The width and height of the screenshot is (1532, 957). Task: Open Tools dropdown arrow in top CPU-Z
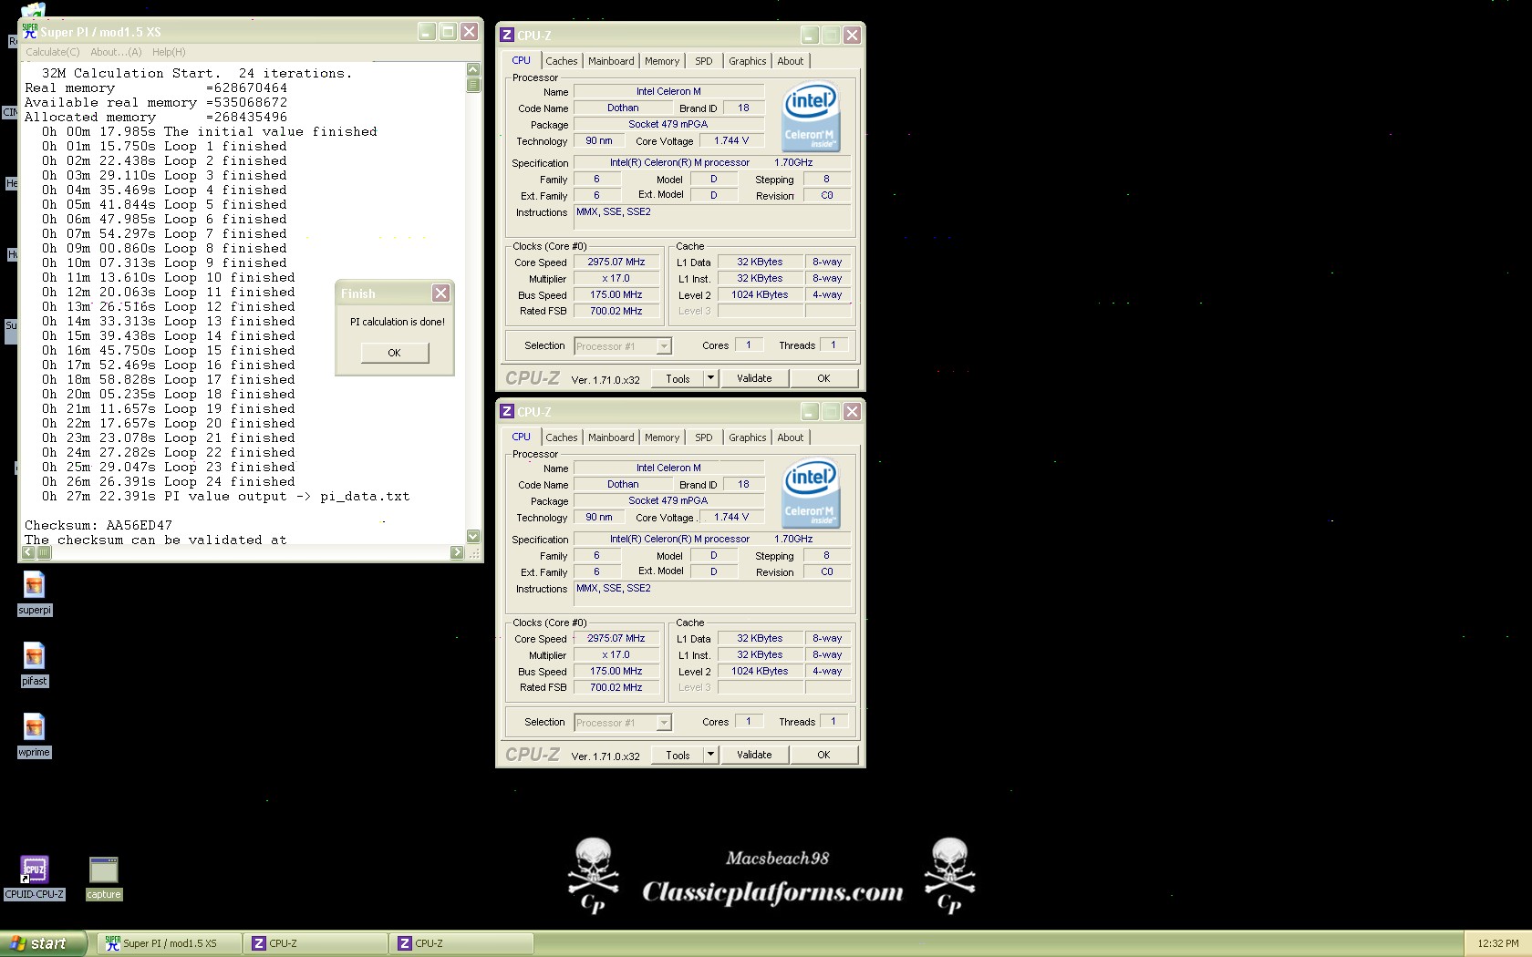click(711, 378)
